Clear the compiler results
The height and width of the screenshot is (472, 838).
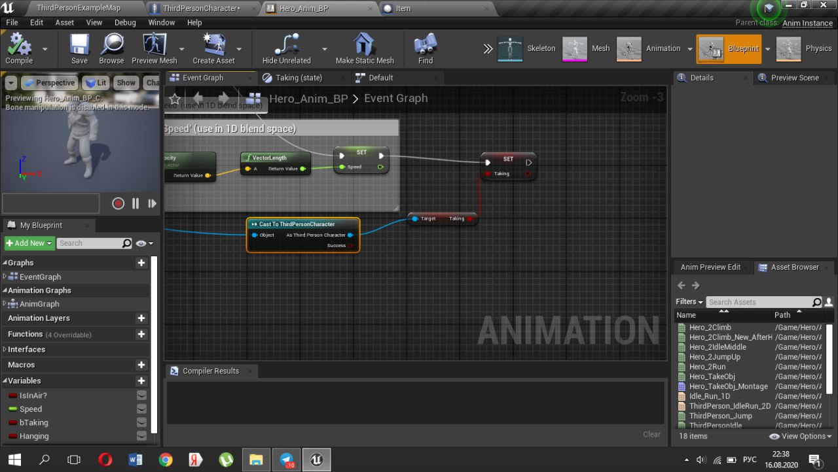click(651, 434)
